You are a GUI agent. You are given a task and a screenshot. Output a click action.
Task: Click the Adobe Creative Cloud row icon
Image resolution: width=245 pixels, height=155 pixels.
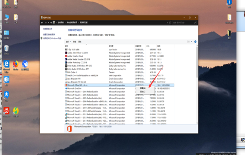pyautogui.click(x=66, y=56)
